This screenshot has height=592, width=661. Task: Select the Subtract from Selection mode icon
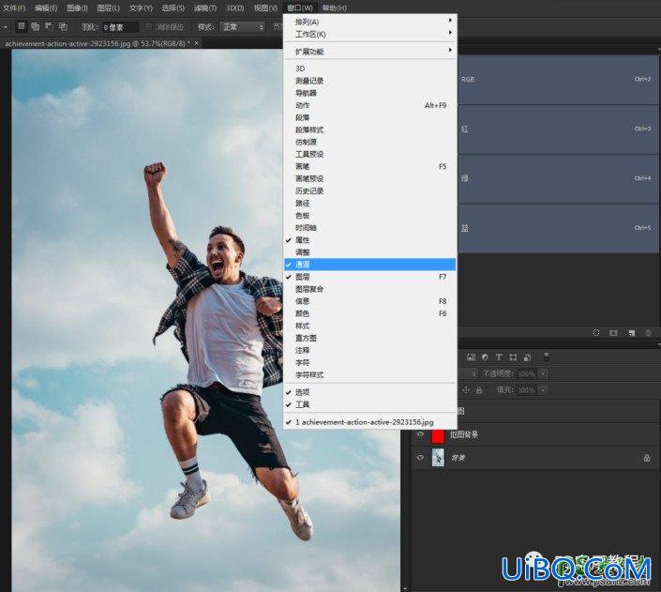(x=50, y=26)
